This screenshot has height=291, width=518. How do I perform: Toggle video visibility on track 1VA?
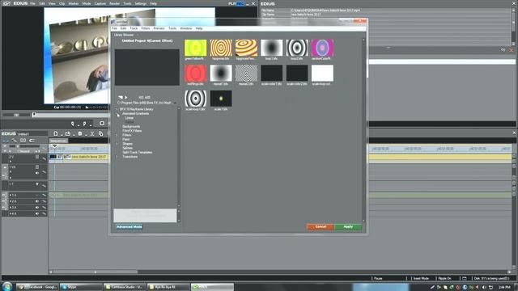pos(37,167)
